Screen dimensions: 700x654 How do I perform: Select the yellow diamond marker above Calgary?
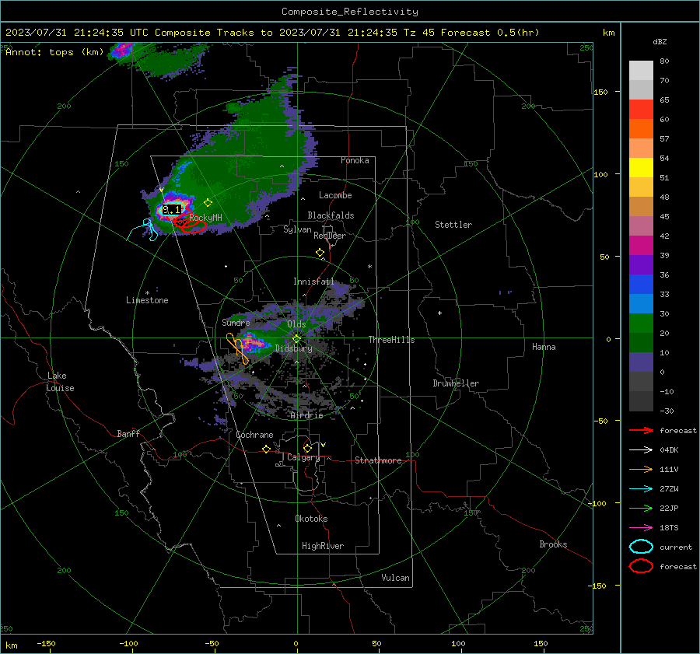click(x=307, y=448)
